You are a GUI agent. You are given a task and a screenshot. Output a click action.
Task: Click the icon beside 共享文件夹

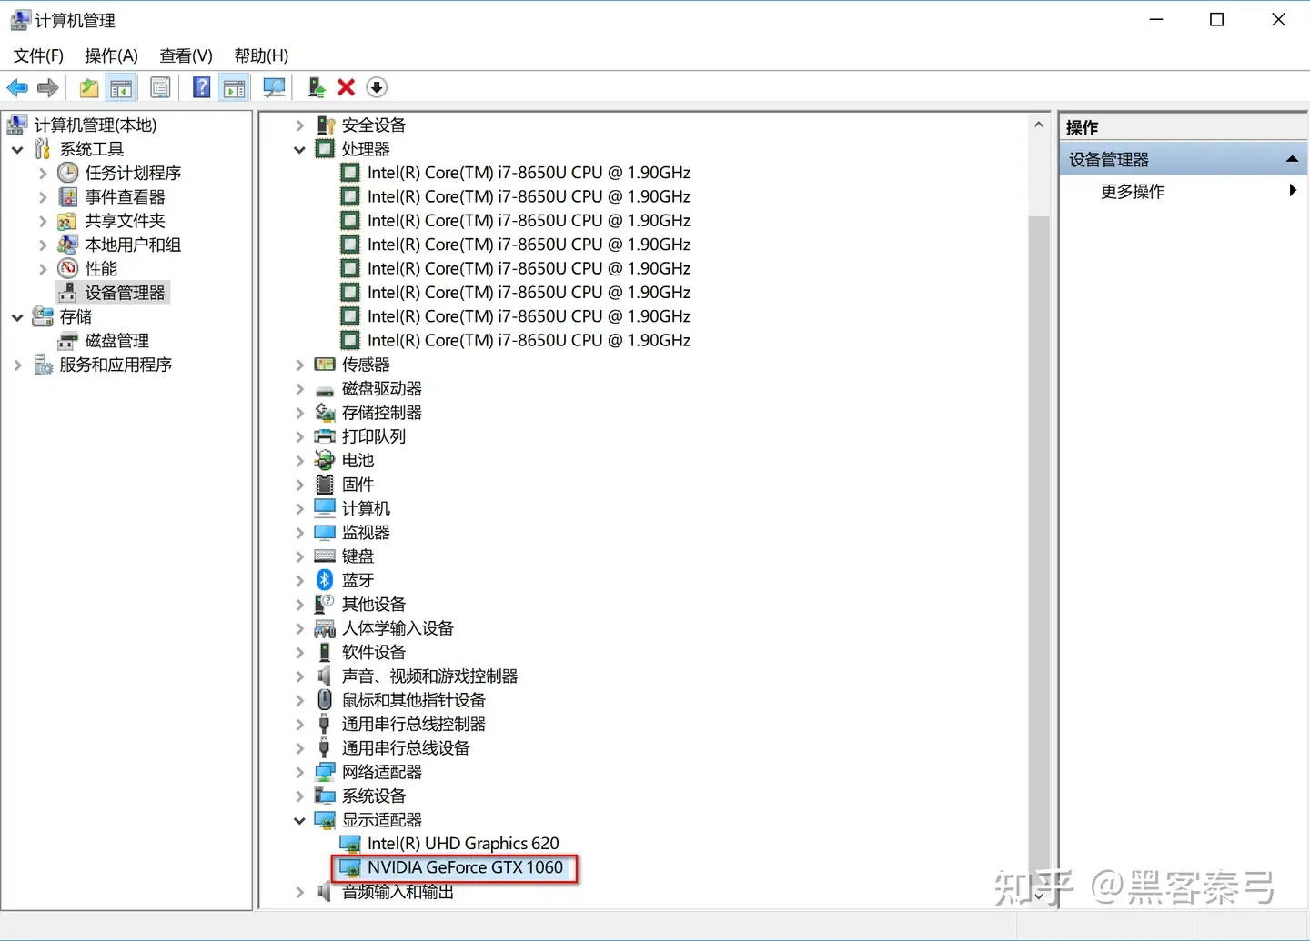(x=67, y=221)
